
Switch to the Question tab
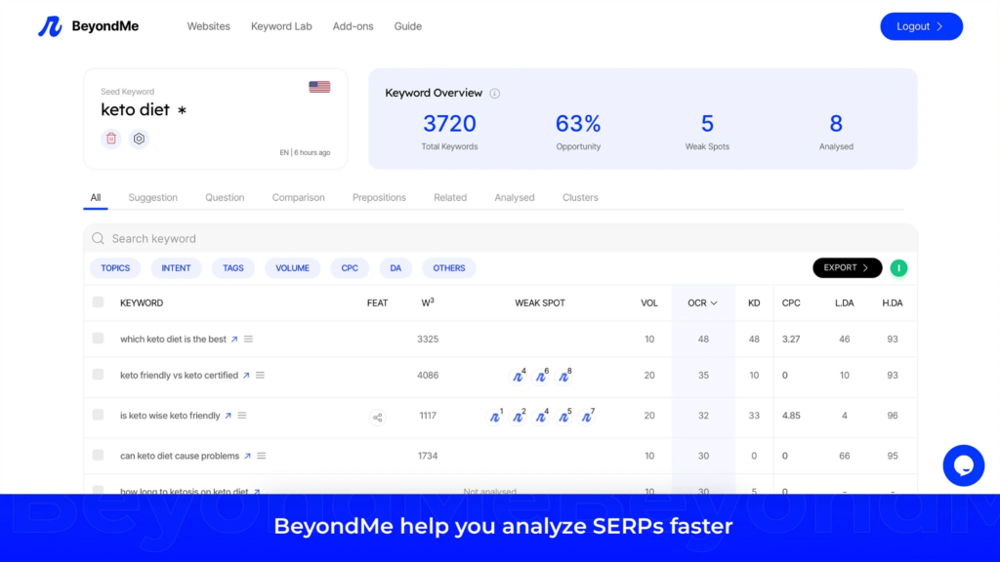pyautogui.click(x=225, y=197)
